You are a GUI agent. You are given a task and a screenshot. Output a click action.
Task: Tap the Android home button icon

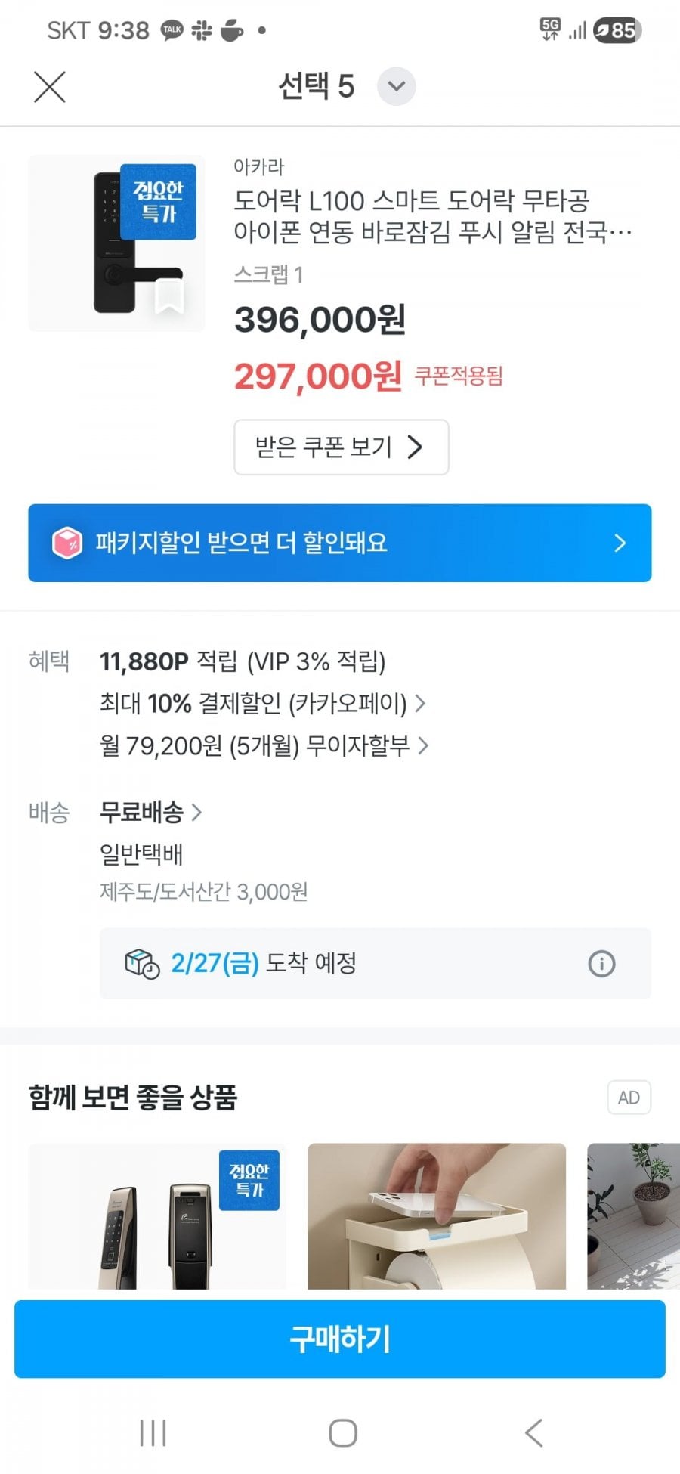tap(342, 1432)
